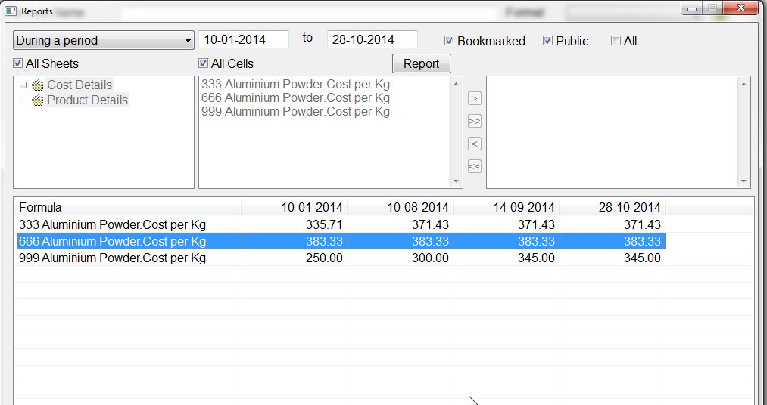Click the end date field 28-10-2014
Screen dimensions: 767x405
coord(372,39)
